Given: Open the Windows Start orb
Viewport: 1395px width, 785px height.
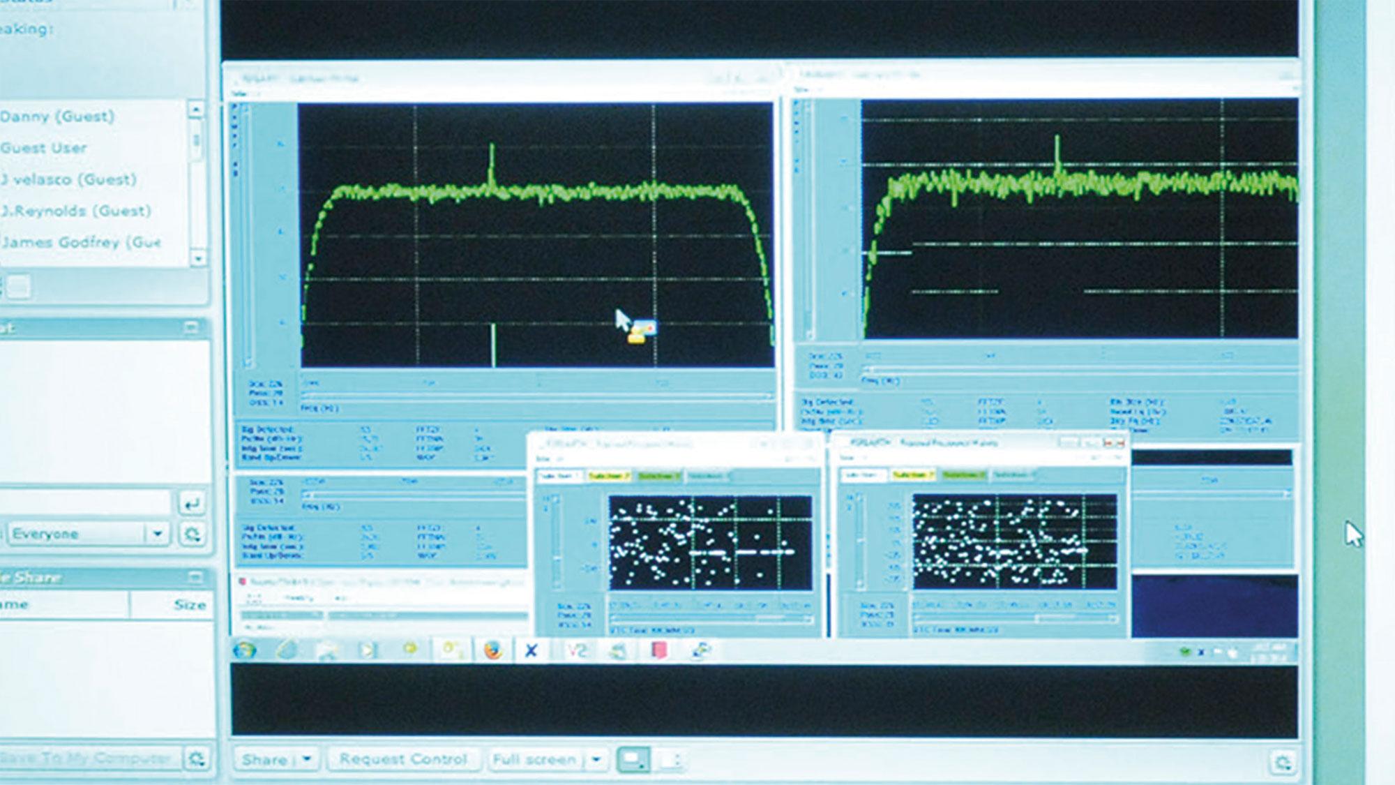Looking at the screenshot, I should [245, 650].
